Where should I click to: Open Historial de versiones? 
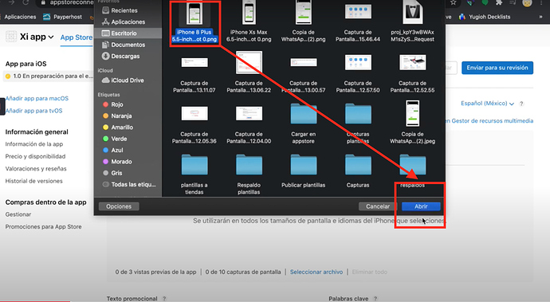coord(33,181)
